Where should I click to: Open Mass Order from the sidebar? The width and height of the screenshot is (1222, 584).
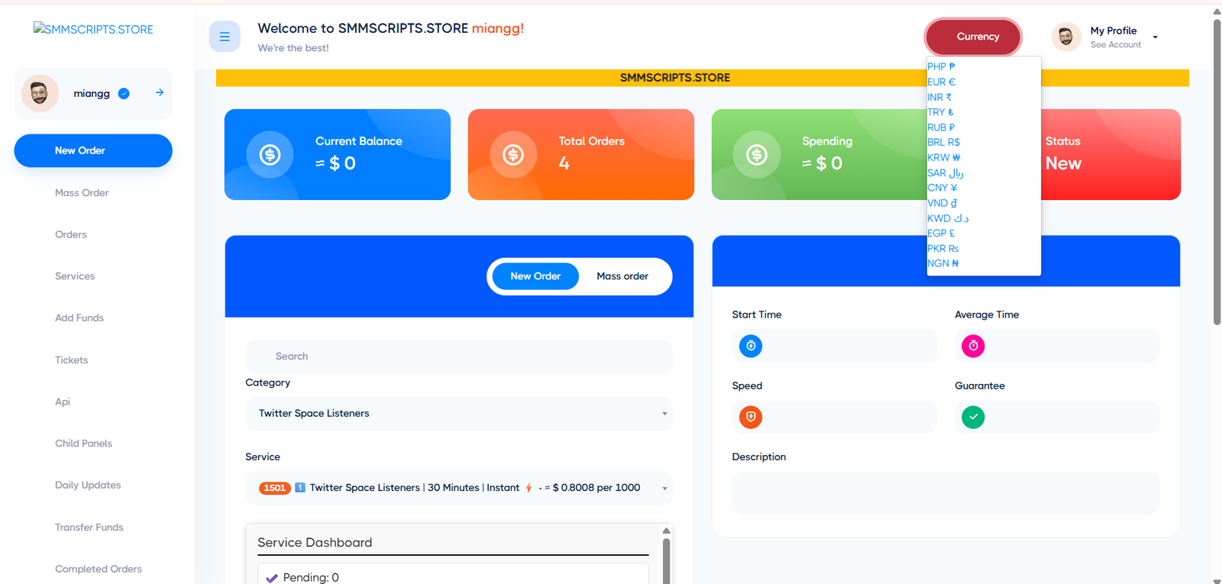point(82,193)
